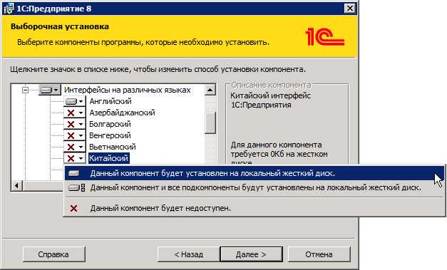Click the Справка help button
The width and height of the screenshot is (447, 270).
click(53, 254)
